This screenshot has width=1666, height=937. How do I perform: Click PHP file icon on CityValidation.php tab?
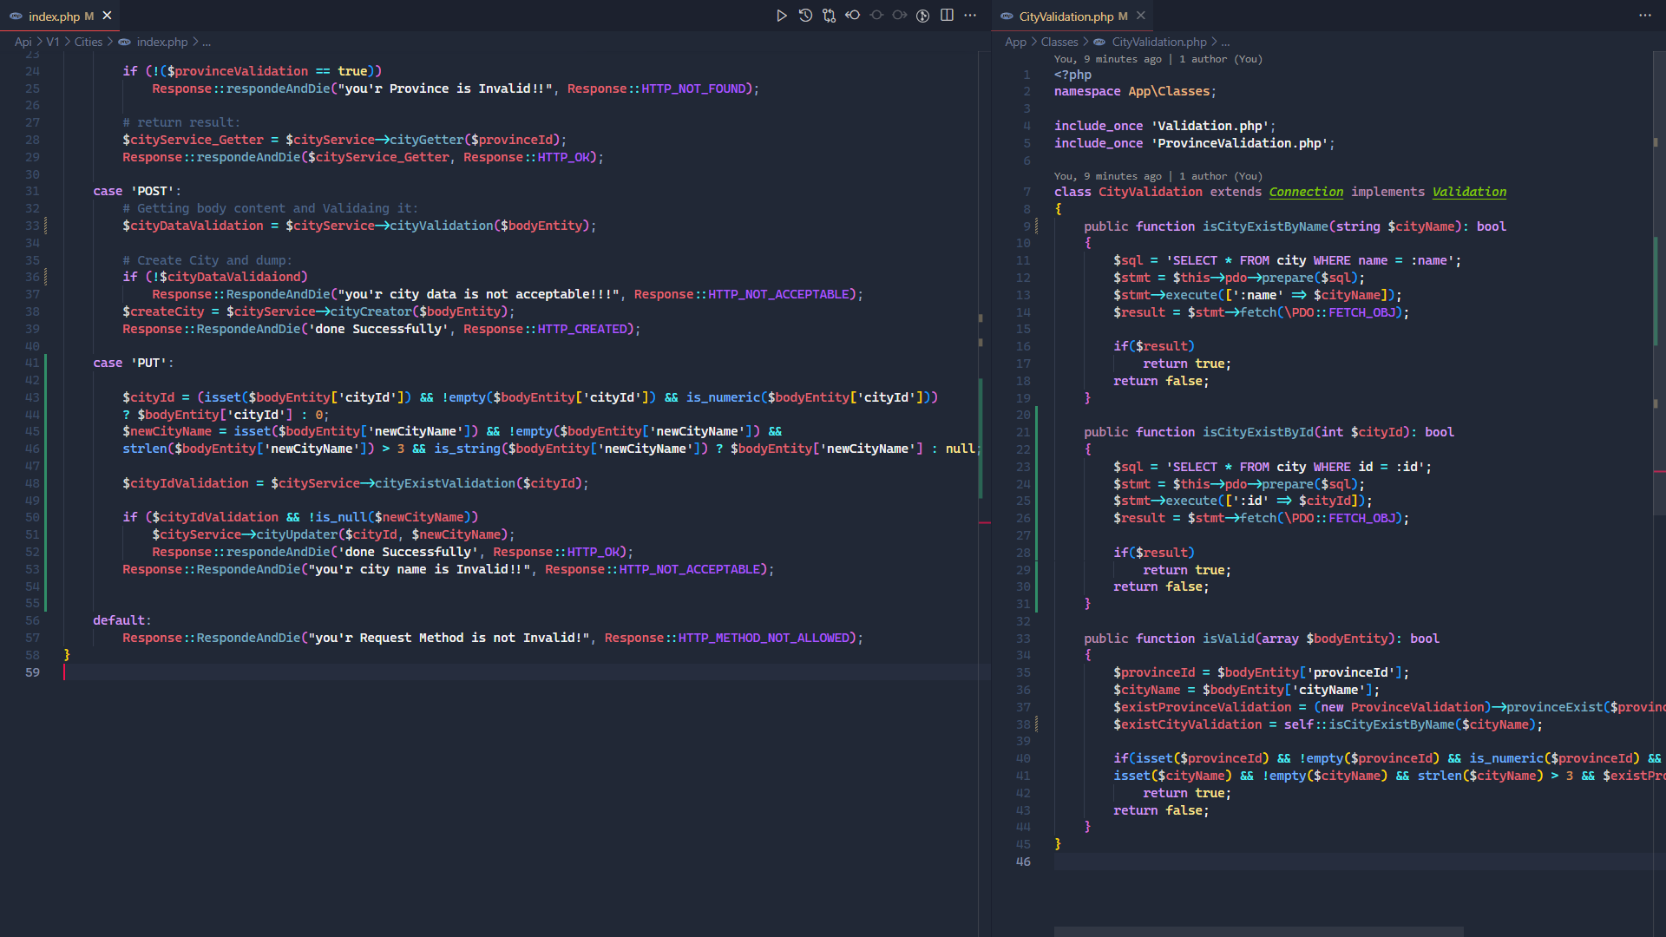[1007, 16]
